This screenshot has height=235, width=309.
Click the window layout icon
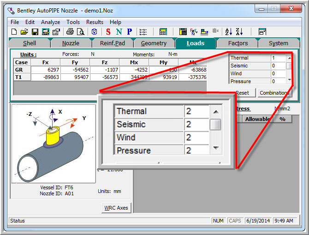click(262, 31)
